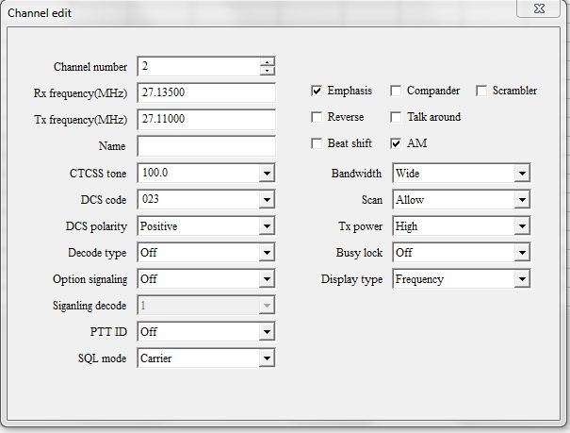Open the Tx power dropdown

pos(522,226)
